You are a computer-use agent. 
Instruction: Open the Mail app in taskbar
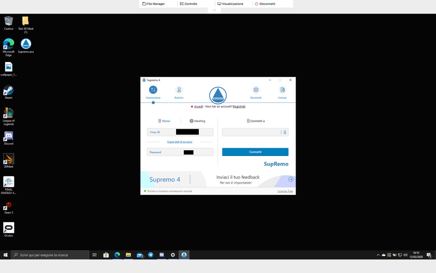(140, 255)
